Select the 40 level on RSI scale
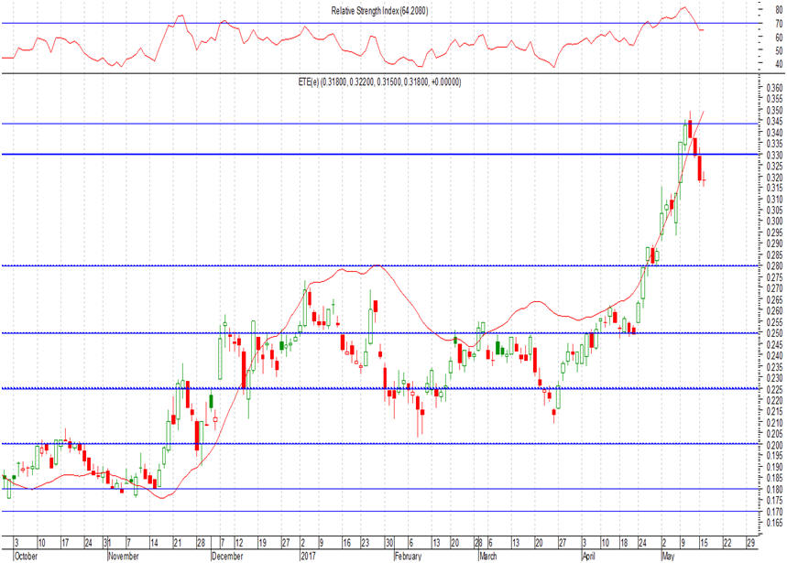This screenshot has width=787, height=563. click(x=777, y=63)
